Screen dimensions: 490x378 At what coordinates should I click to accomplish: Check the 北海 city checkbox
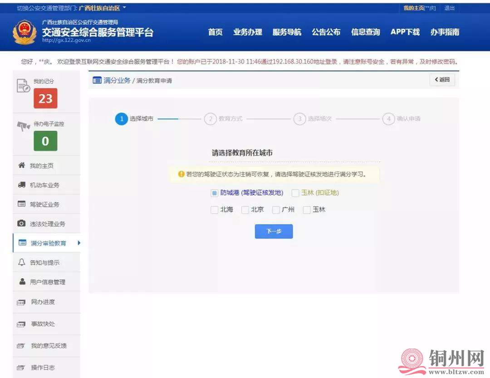tap(214, 210)
